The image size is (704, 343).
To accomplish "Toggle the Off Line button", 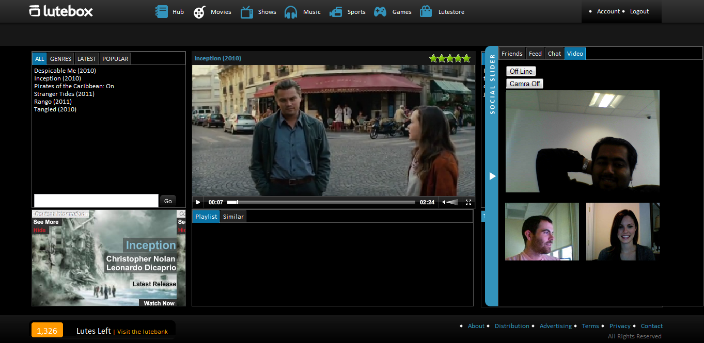I will tap(521, 71).
